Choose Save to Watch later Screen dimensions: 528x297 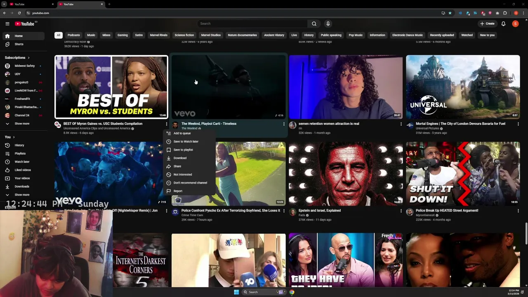190,141
